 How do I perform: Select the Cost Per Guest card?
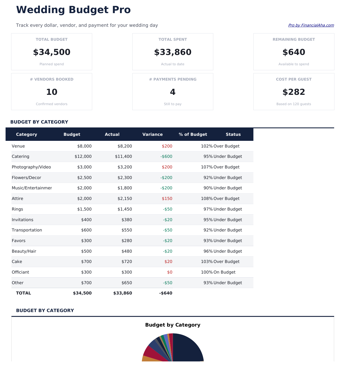pos(294,91)
